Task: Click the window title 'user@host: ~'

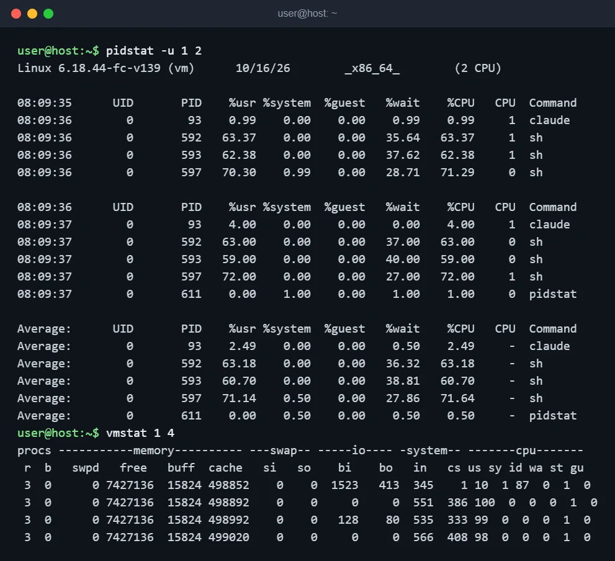Action: (x=307, y=14)
